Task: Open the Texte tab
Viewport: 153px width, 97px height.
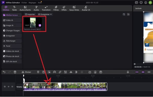Action: [14, 8]
